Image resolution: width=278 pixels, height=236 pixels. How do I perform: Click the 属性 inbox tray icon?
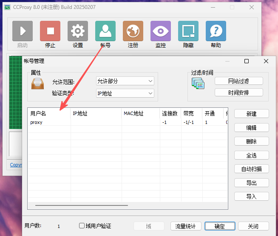[37, 83]
